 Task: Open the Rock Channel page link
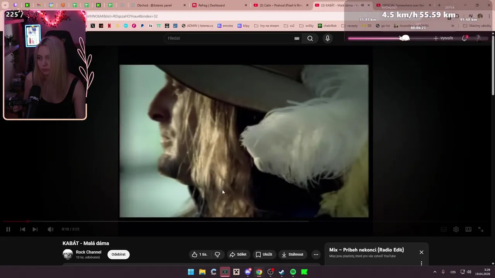(x=89, y=252)
